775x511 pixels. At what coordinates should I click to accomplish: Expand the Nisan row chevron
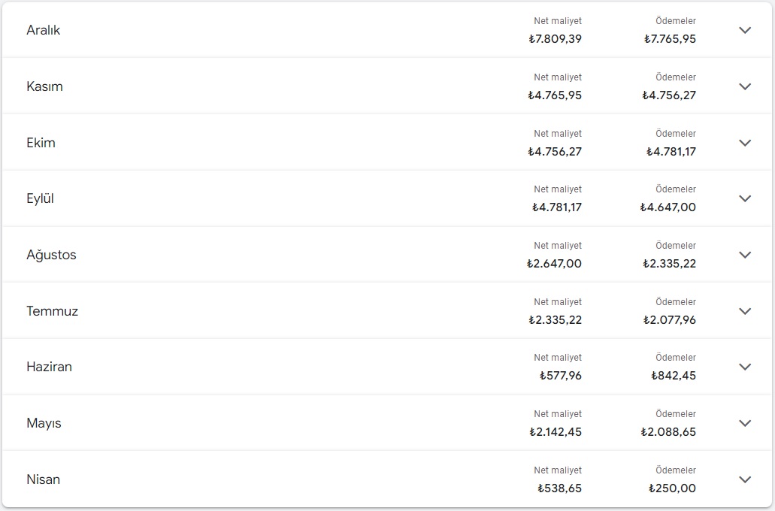(745, 479)
